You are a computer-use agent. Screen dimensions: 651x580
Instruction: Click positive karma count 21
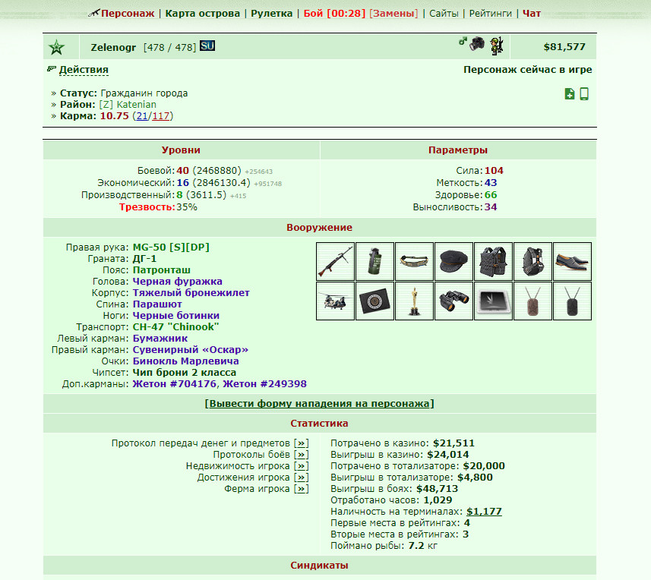coord(142,115)
